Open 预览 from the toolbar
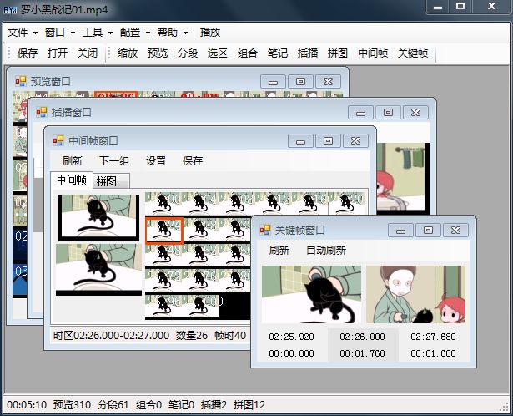This screenshot has height=416, width=513. pyautogui.click(x=158, y=53)
